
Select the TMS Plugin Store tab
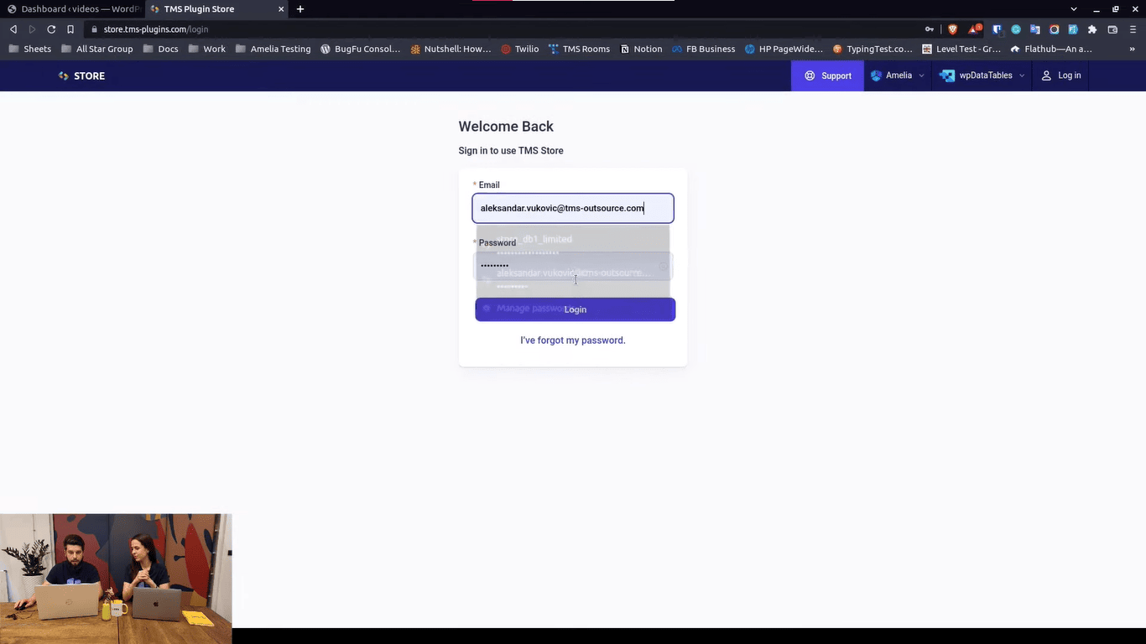[x=216, y=9]
